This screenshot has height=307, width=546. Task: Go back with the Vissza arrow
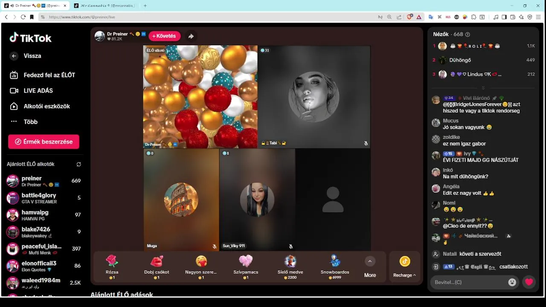pos(14,56)
